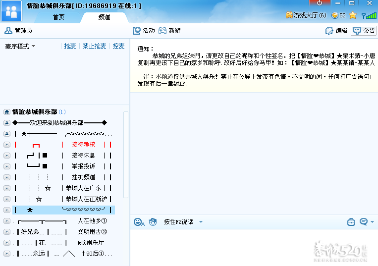Expand the dropdown arrow beside chat bubble icon
This screenshot has width=378, height=266.
pyautogui.click(x=372, y=222)
